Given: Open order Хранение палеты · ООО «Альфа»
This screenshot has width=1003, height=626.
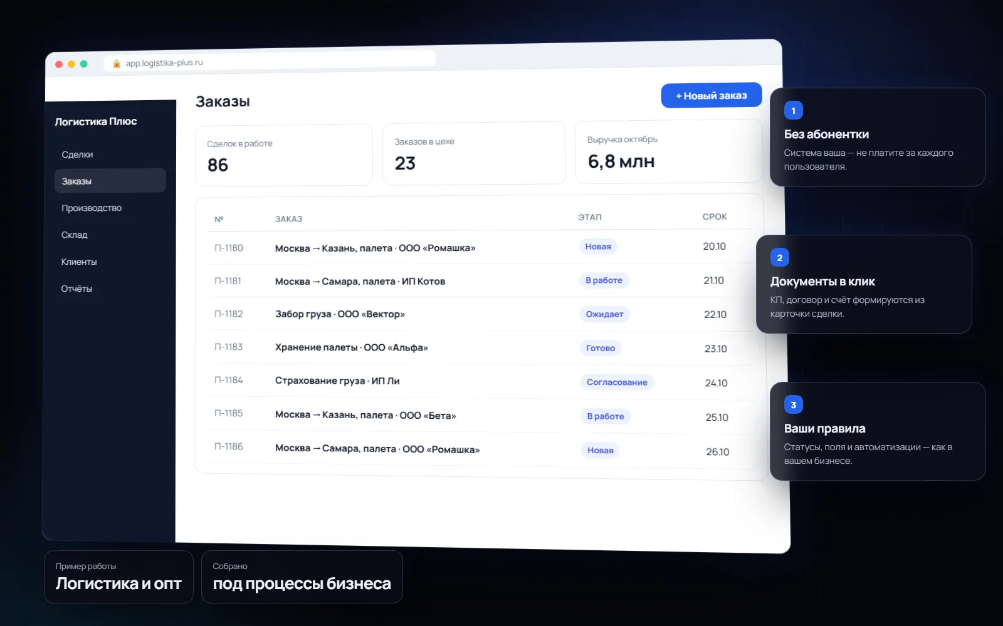Looking at the screenshot, I should 351,347.
